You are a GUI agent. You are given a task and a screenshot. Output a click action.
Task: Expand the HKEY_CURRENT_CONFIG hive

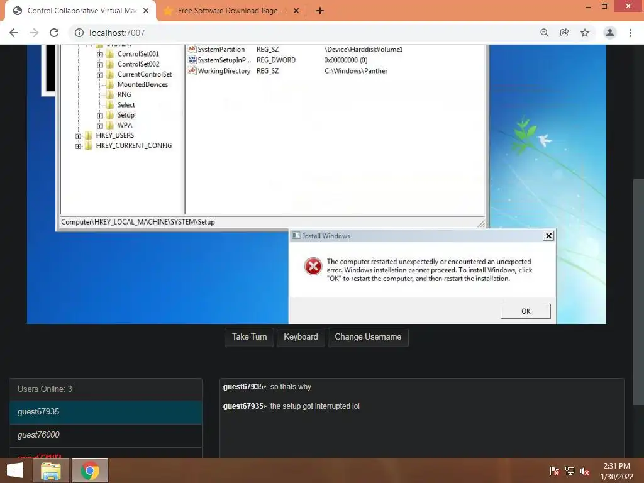pos(79,146)
